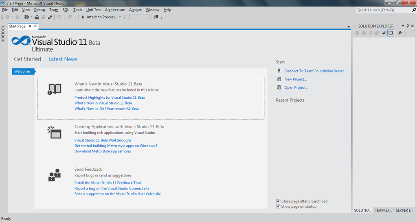Open the Architecture menu
This screenshot has width=417, height=222.
115,10
